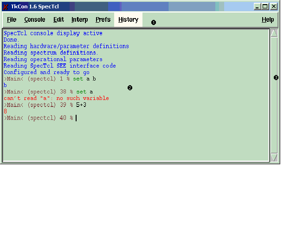Click the X11 icon in title bar
297x237 pixels.
tap(6, 7)
